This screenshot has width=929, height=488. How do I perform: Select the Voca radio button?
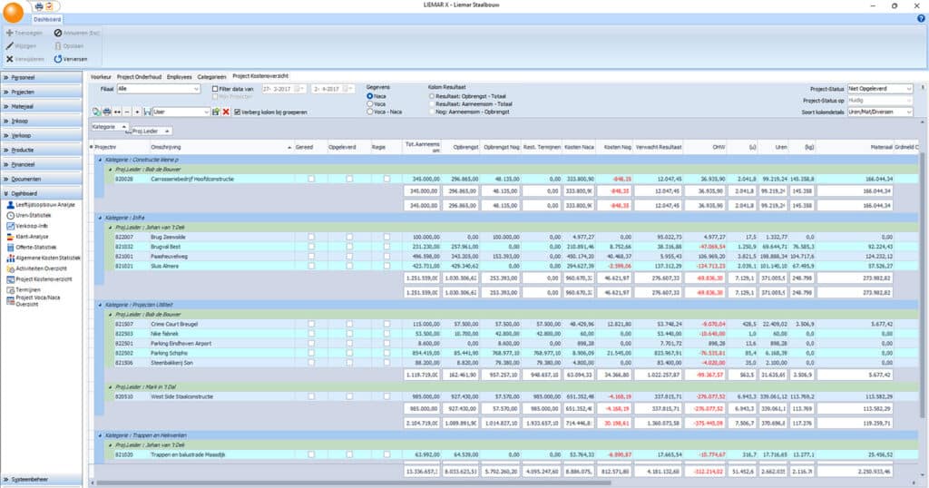[370, 104]
